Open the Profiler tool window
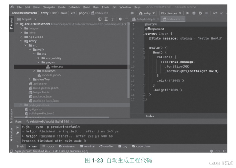236x168 pixels. (x=106, y=146)
